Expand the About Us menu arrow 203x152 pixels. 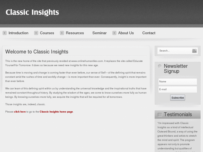114,33
